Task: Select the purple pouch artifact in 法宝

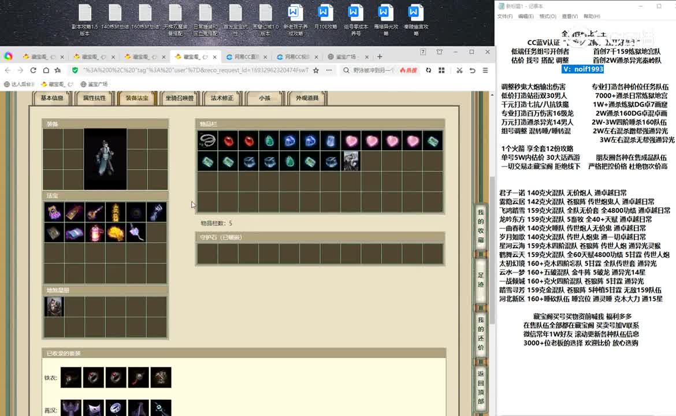Action: click(x=54, y=212)
